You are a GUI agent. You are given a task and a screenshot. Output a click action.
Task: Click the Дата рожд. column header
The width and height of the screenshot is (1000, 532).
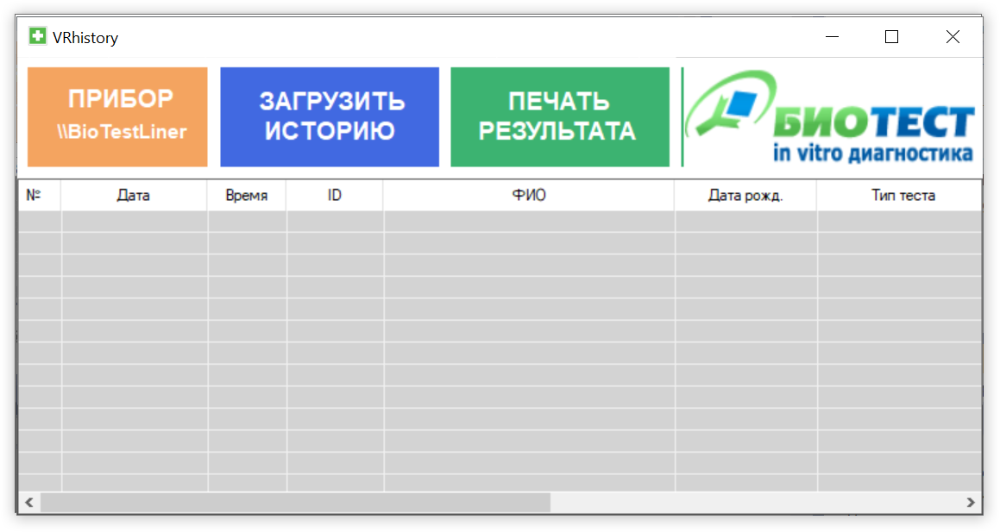(x=745, y=195)
